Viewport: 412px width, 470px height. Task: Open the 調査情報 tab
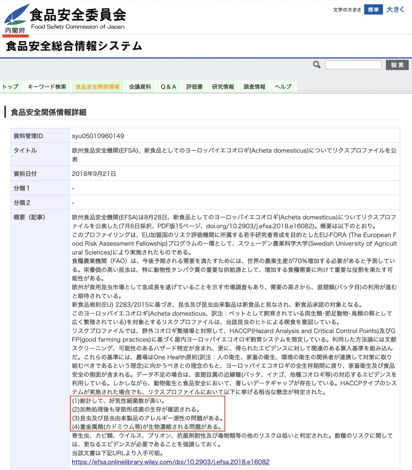[x=254, y=87]
